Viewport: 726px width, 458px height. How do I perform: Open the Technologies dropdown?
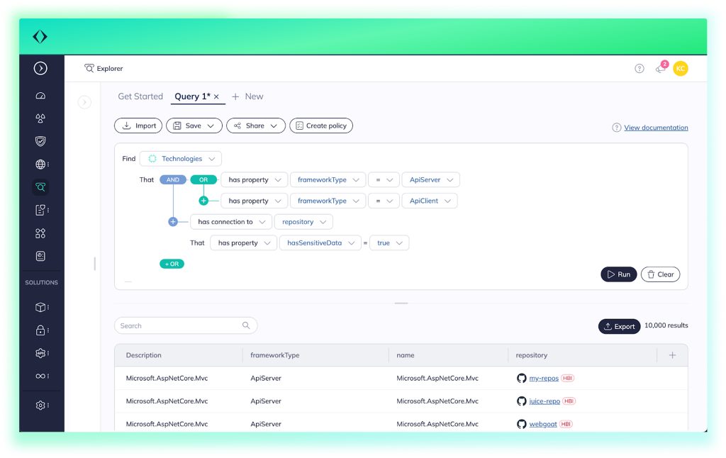point(181,159)
